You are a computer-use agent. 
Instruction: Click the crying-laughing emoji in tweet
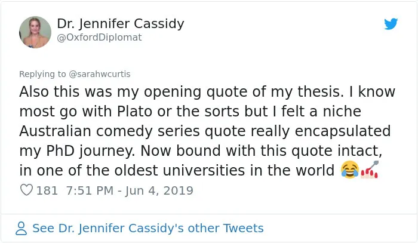click(x=350, y=170)
